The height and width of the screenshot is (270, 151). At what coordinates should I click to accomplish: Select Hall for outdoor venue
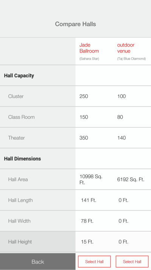click(132, 262)
